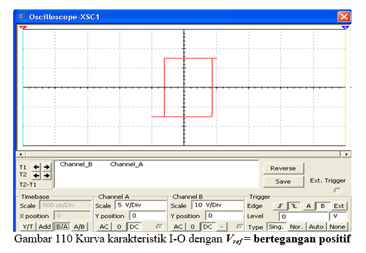Image resolution: width=366 pixels, height=253 pixels.
Task: Choose Nor. trigger type
Action: pyautogui.click(x=296, y=227)
